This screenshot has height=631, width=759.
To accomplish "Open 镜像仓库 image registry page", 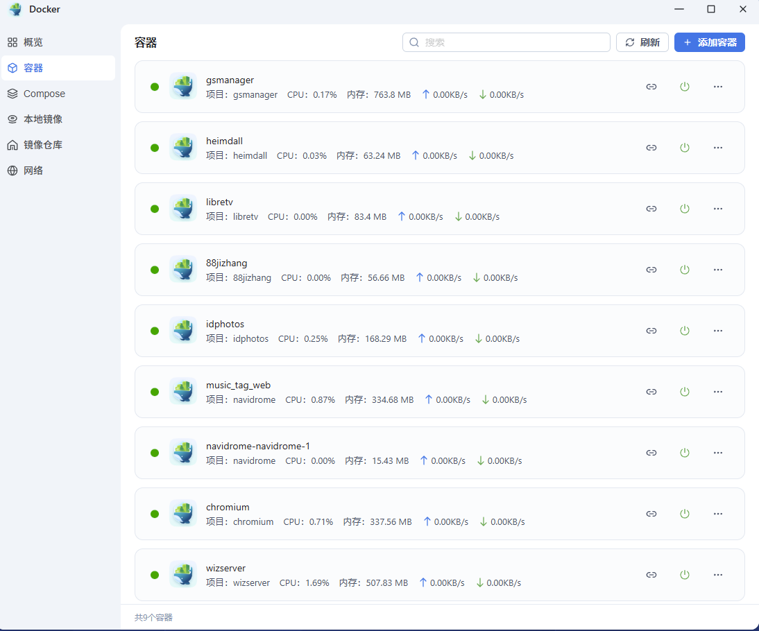I will click(58, 145).
